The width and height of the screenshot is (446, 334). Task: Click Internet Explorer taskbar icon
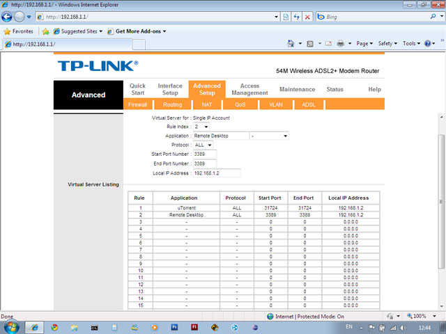(34, 328)
